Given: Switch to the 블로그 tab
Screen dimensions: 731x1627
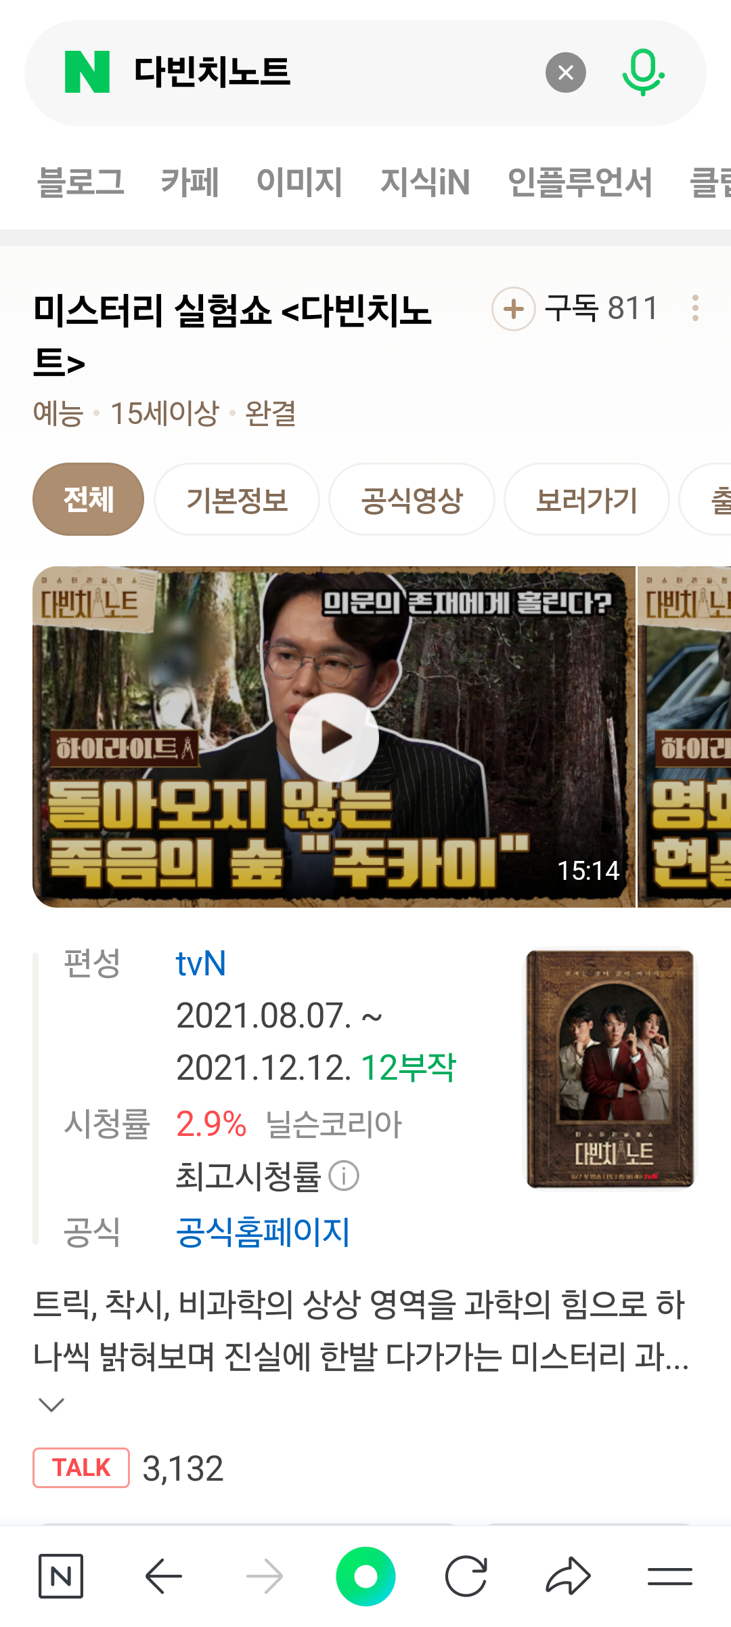Looking at the screenshot, I should pyautogui.click(x=81, y=182).
